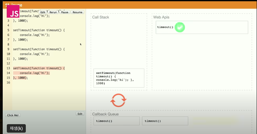Select the second timeout() in the Callback Queue

point(165,121)
